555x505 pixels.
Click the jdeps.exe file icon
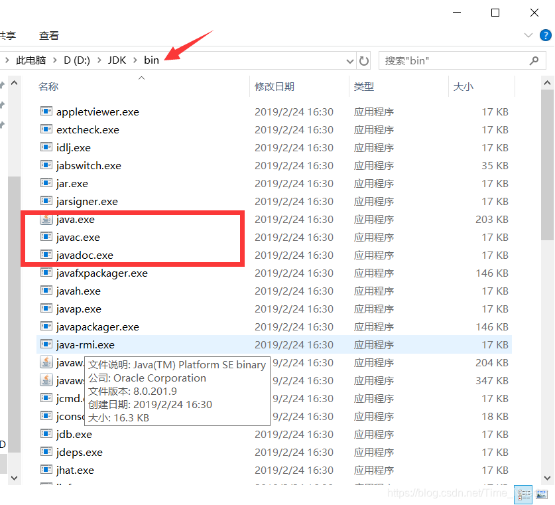tap(46, 451)
